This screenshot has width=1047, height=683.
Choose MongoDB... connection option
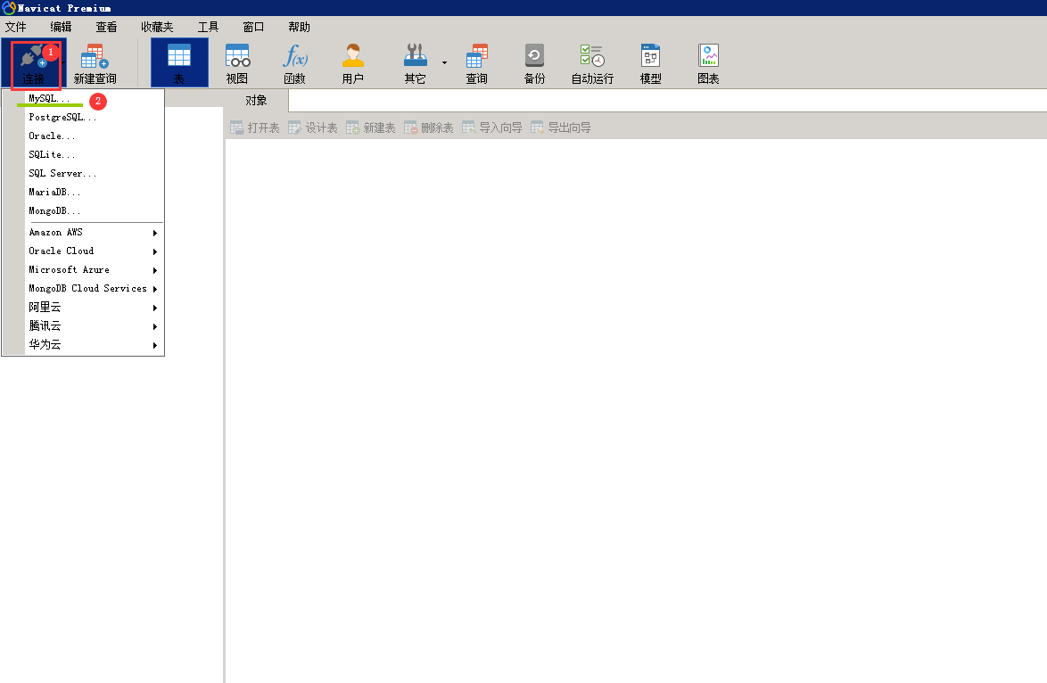pos(84,210)
